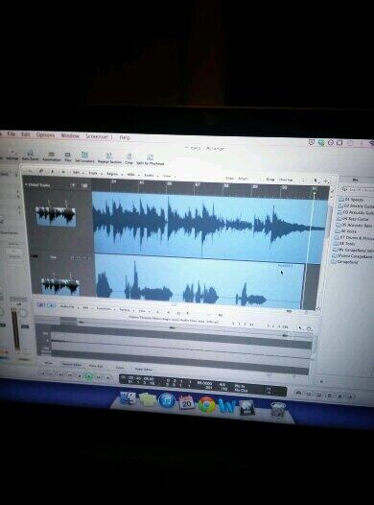Click the Go to Beginning transport button

[42, 373]
